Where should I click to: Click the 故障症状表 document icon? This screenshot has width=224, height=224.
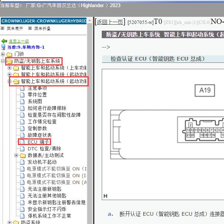point(22,135)
